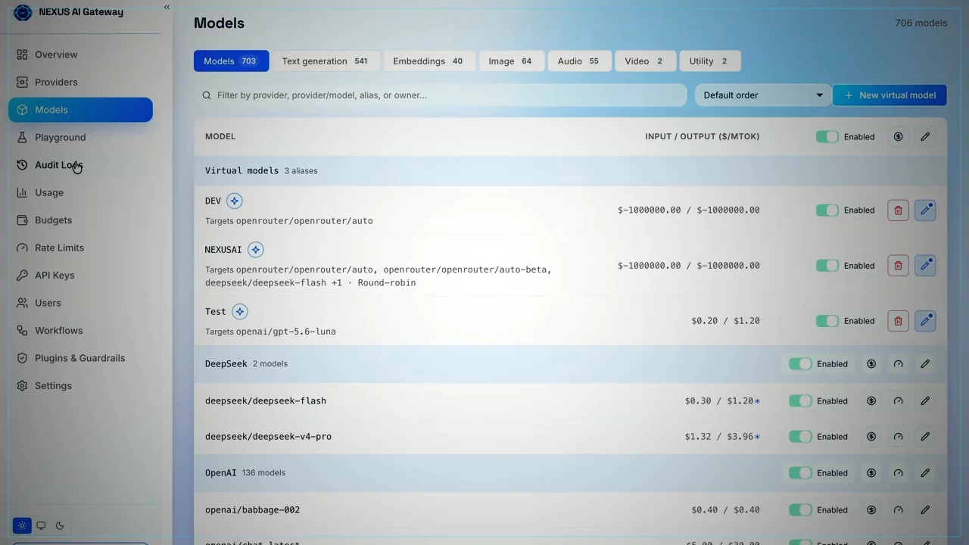Click the sparkle icon beside NEXUSAI
Image resolution: width=969 pixels, height=545 pixels.
(x=256, y=250)
